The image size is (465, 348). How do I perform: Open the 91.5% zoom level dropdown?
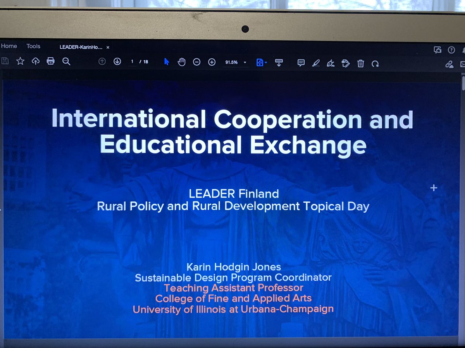(x=236, y=62)
